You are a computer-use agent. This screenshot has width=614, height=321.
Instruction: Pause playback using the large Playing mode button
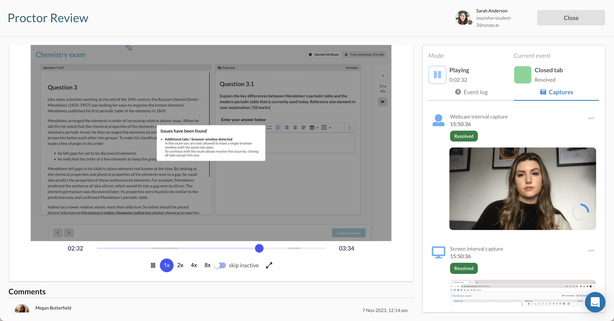(437, 75)
